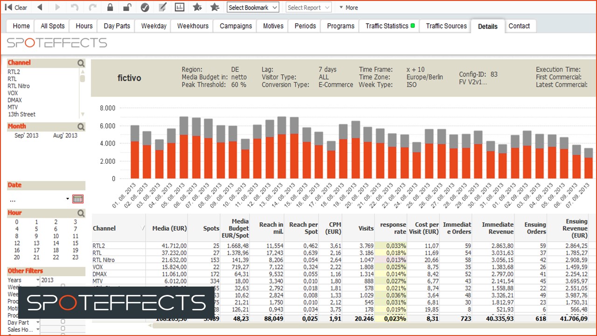
Task: Open the Hours tab
Action: pyautogui.click(x=84, y=26)
